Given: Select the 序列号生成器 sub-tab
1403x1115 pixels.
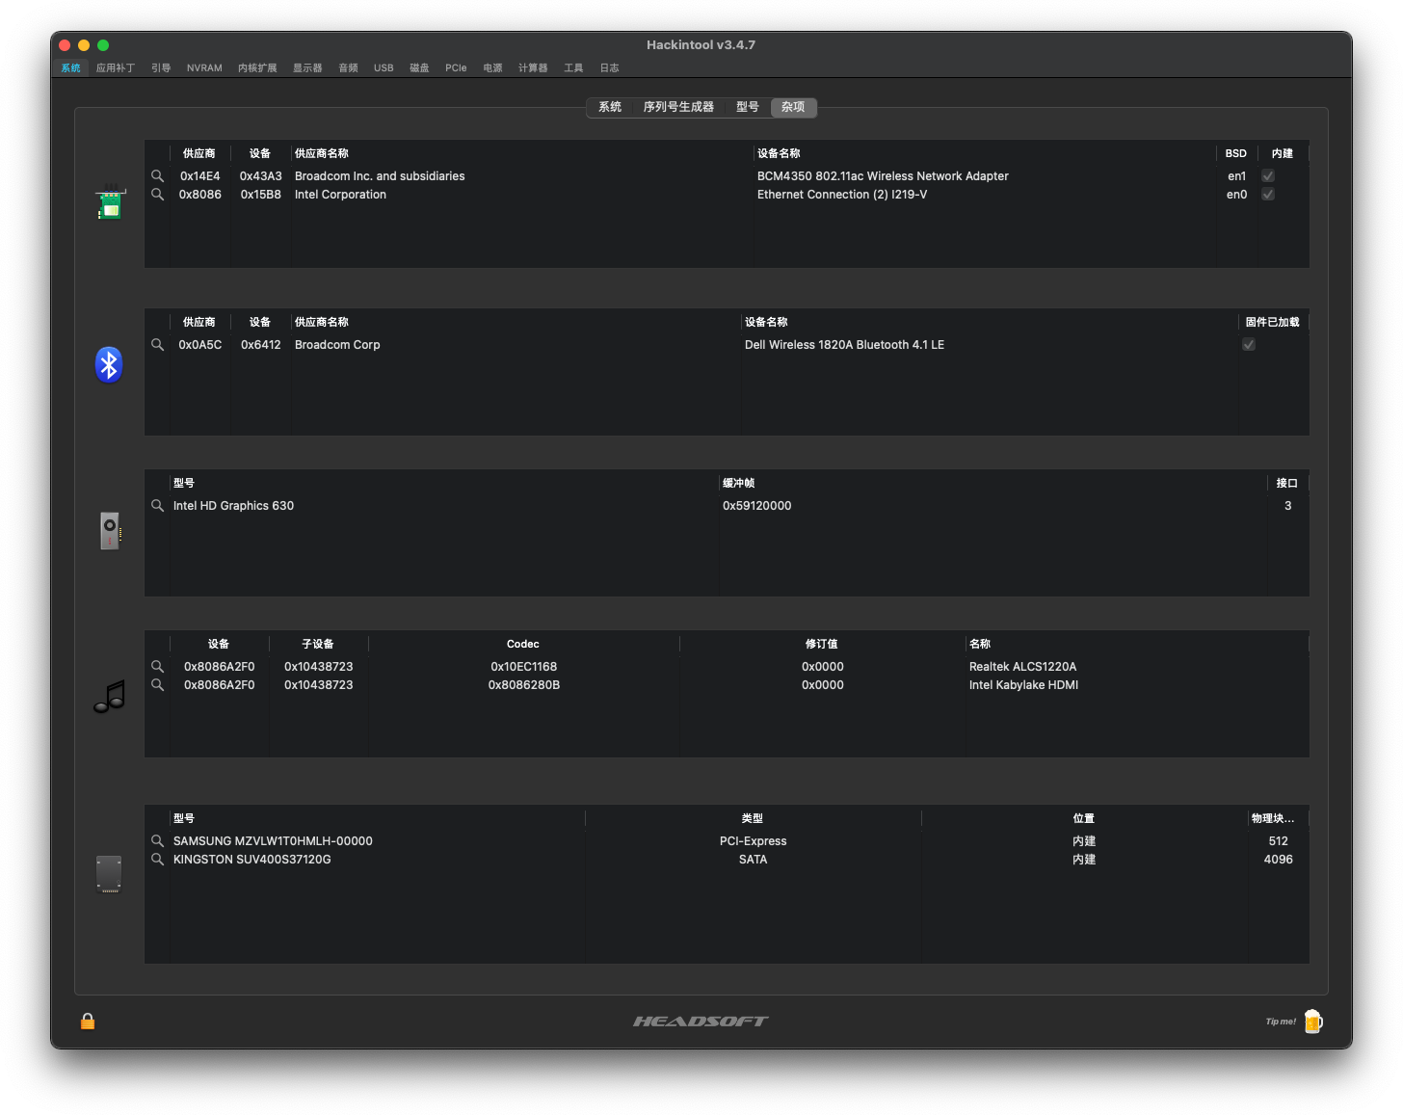Looking at the screenshot, I should [x=678, y=107].
